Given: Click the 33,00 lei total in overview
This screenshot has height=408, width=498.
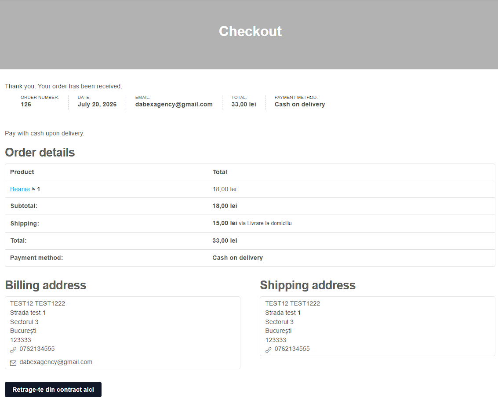Looking at the screenshot, I should pyautogui.click(x=244, y=104).
